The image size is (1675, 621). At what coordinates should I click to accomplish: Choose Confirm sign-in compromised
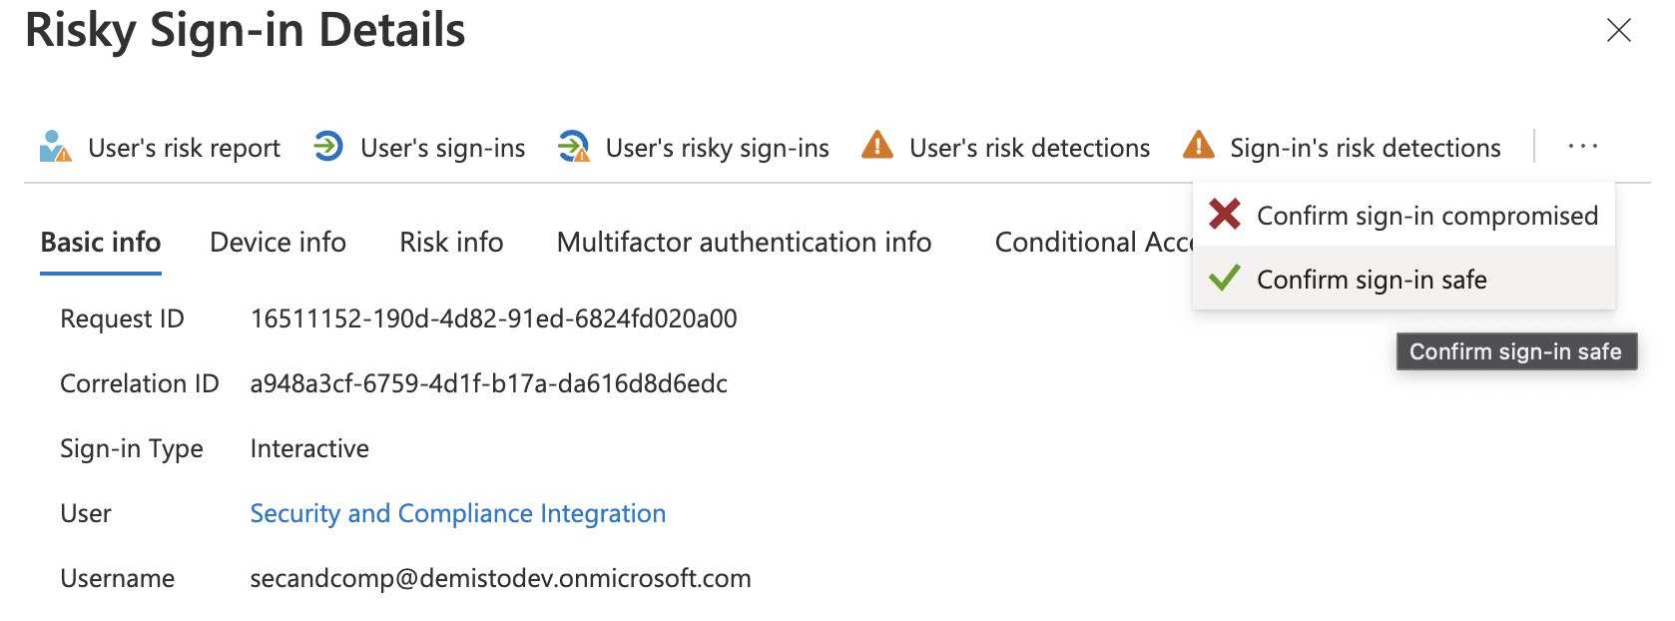(x=1426, y=216)
